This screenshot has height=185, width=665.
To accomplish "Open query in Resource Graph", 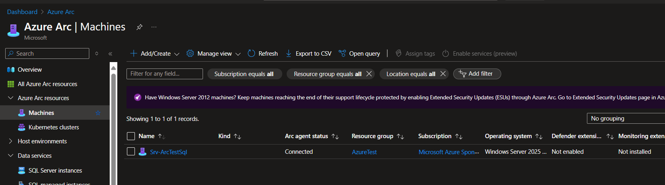I will coord(359,54).
